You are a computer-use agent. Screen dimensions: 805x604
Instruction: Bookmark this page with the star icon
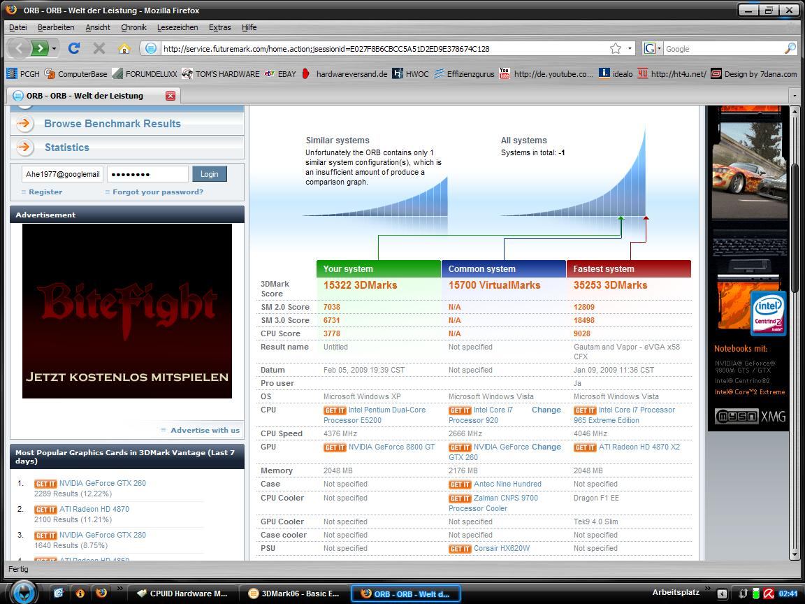pos(616,48)
